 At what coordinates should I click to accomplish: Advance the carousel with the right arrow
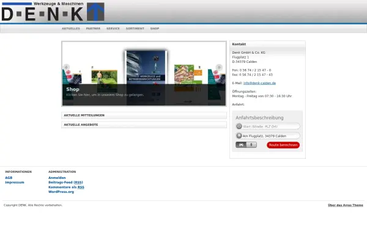click(x=219, y=67)
